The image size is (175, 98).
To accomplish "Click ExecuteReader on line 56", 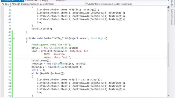I will [x=69, y=67].
